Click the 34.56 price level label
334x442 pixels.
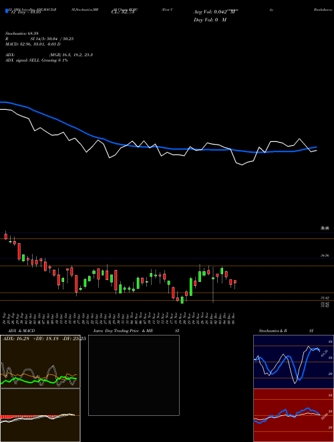click(x=325, y=255)
